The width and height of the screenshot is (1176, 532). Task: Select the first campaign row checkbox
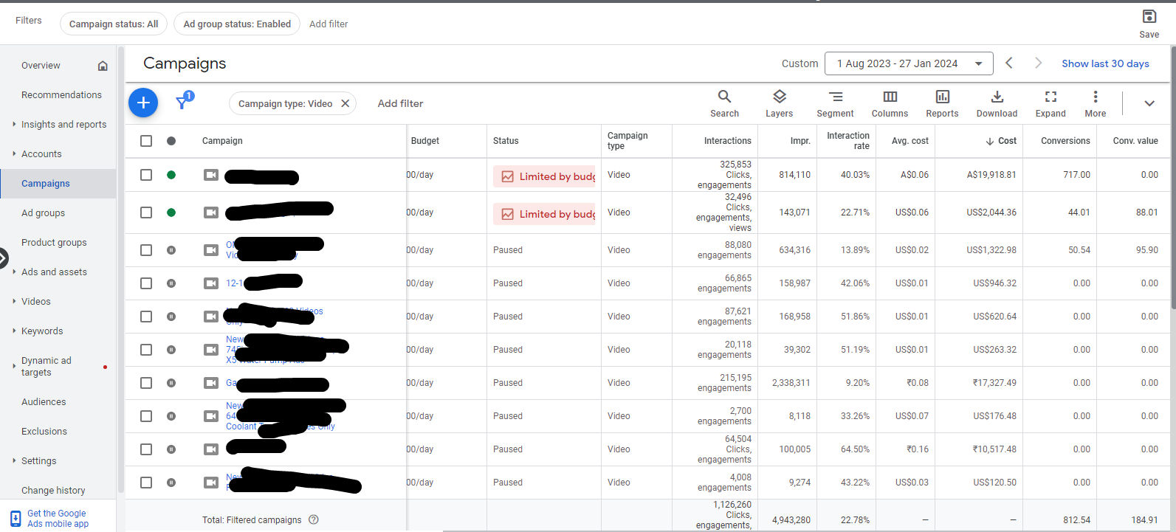click(146, 175)
